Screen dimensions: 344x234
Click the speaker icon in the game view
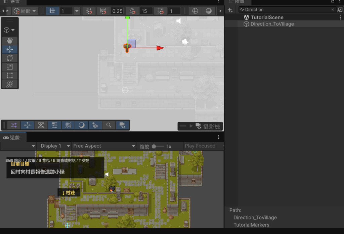coord(107,174)
